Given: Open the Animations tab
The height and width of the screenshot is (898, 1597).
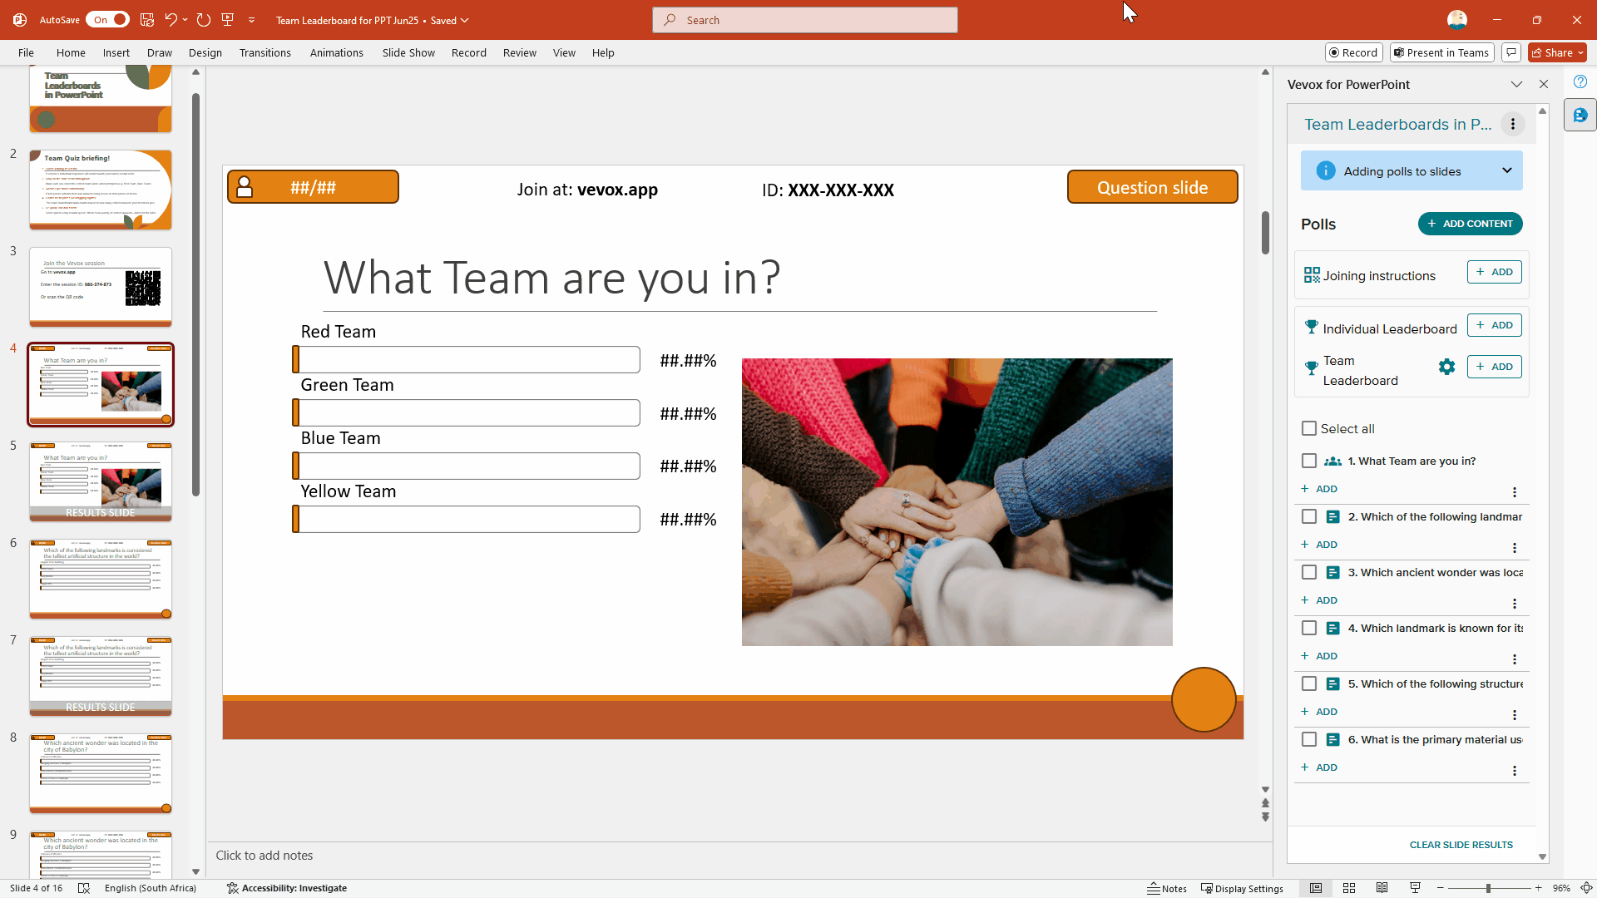Looking at the screenshot, I should click(x=336, y=52).
